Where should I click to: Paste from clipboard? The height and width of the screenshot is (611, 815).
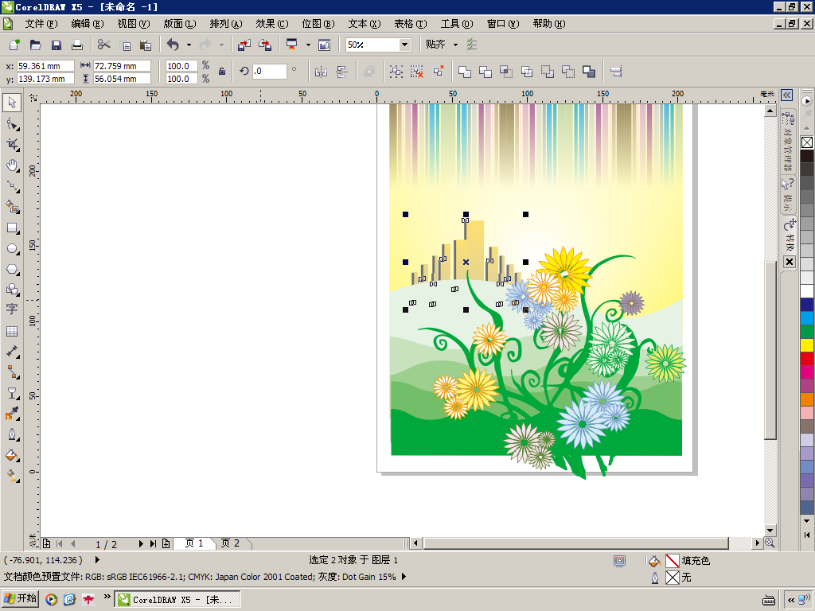tap(146, 45)
